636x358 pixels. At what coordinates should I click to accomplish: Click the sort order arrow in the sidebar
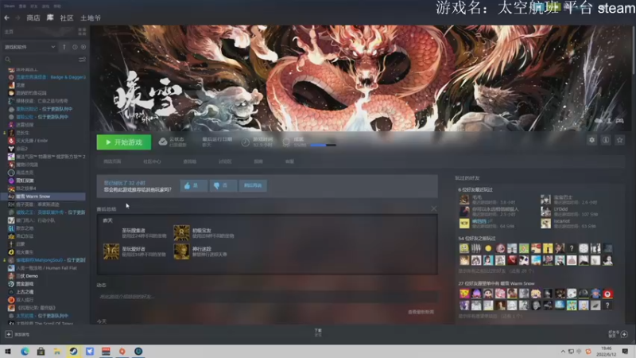pos(64,47)
